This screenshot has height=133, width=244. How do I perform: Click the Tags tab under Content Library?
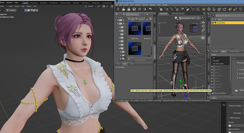(132, 64)
